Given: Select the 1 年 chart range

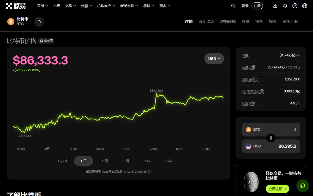Looking at the screenshot, I should (147, 161).
